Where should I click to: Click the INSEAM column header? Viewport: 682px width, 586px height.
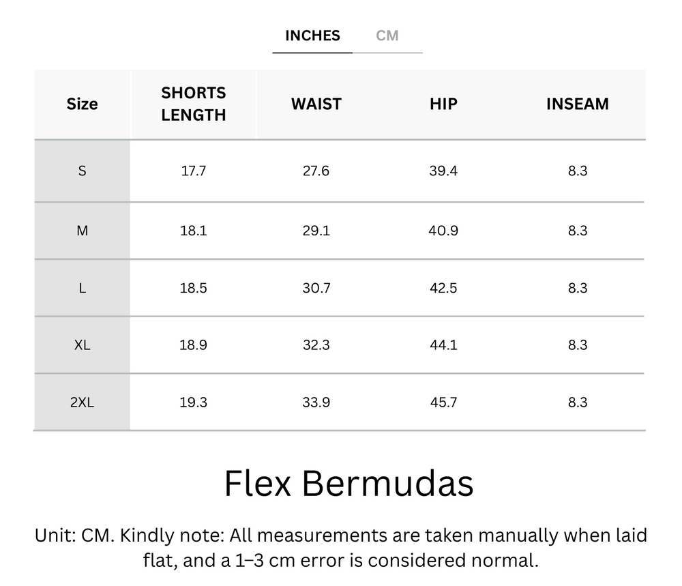[577, 104]
